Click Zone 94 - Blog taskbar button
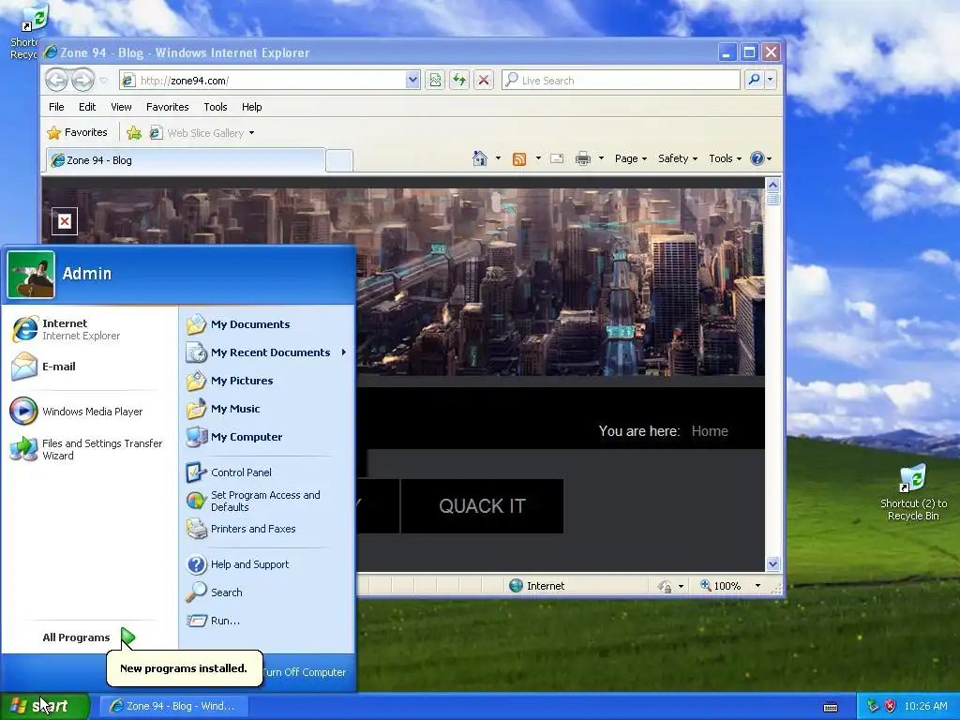960x720 pixels. [174, 706]
